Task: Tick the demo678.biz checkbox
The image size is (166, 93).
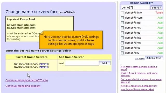Action: click(122, 38)
